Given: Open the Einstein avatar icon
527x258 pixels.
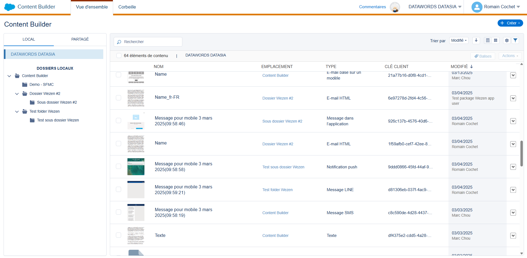Looking at the screenshot, I should 395,7.
